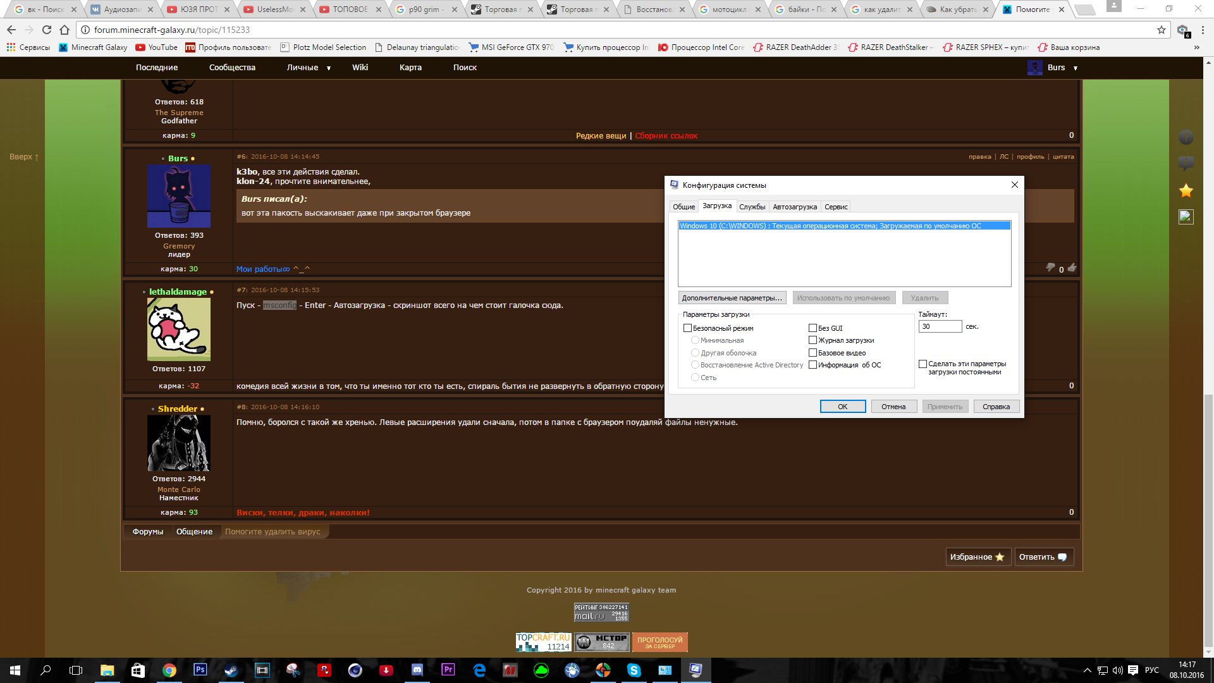
Task: Click the Ответить reply button
Action: [1044, 557]
